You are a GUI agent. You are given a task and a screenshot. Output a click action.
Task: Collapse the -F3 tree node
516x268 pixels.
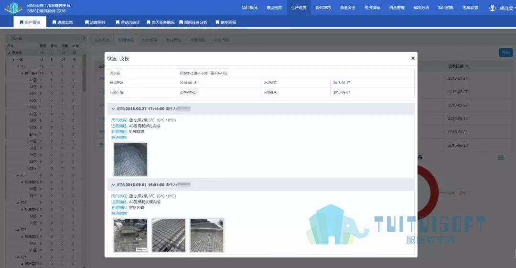point(18,66)
